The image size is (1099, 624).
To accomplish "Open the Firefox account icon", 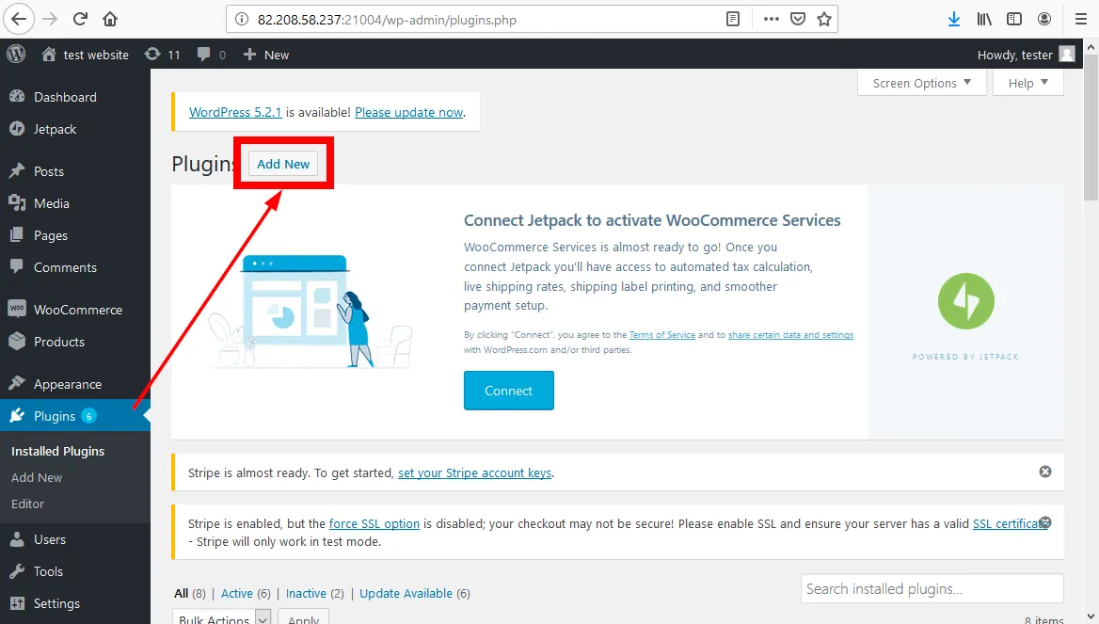I will (x=1044, y=19).
